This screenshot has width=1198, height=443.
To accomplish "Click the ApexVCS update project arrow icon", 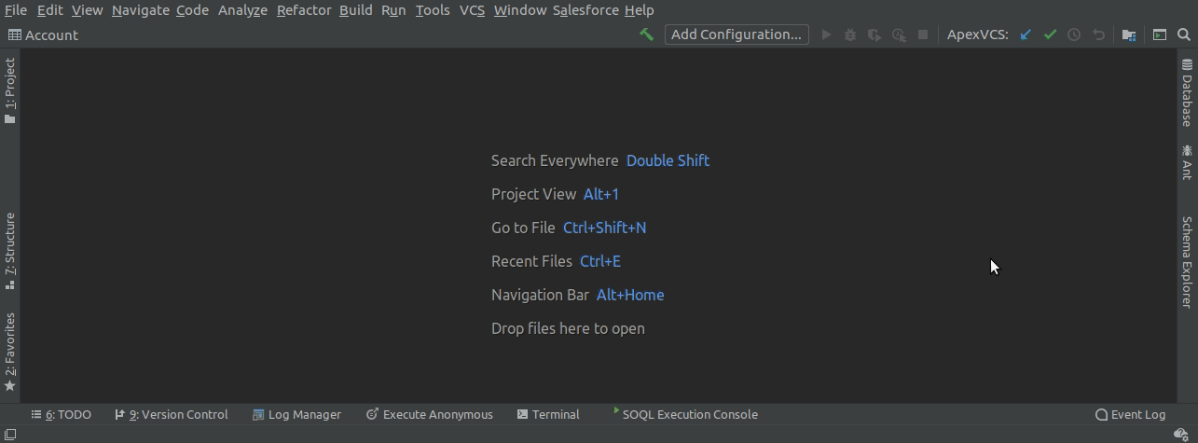I will click(1026, 35).
